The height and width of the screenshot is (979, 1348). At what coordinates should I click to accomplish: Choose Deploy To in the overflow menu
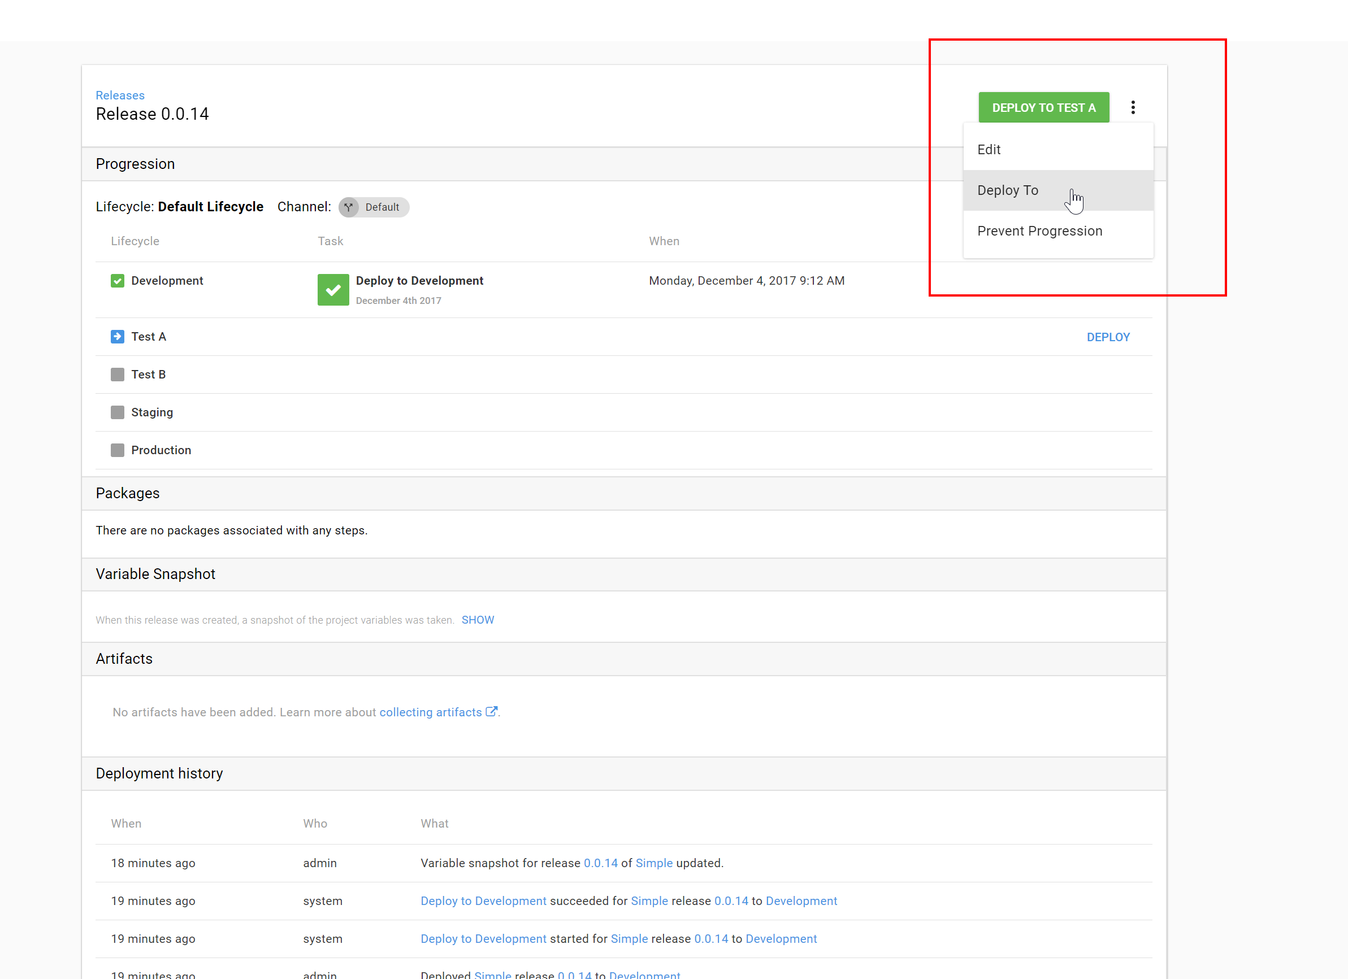pyautogui.click(x=1058, y=191)
